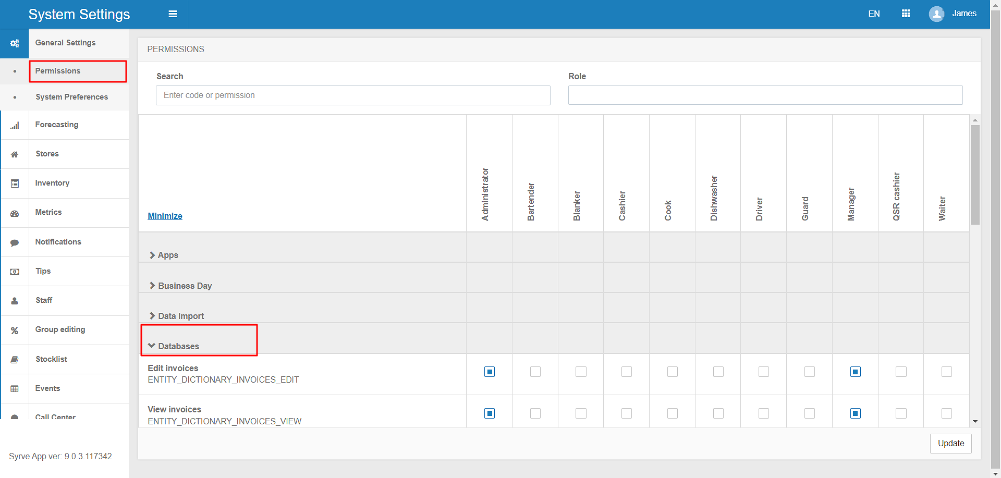Open System Preferences in the sidebar
The height and width of the screenshot is (478, 1001).
click(71, 97)
